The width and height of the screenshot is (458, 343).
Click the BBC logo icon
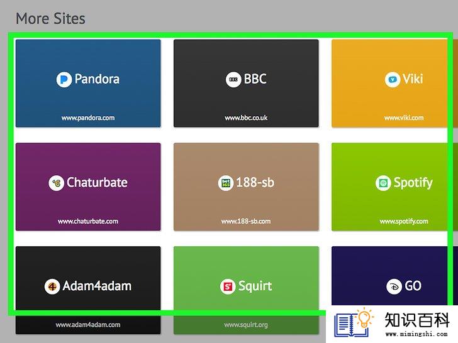click(233, 79)
